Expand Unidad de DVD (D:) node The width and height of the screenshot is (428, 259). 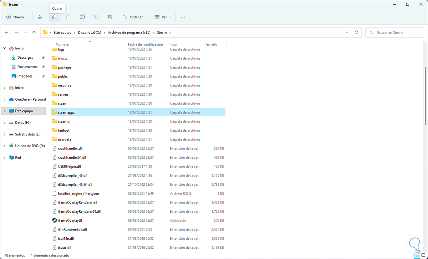click(5, 146)
